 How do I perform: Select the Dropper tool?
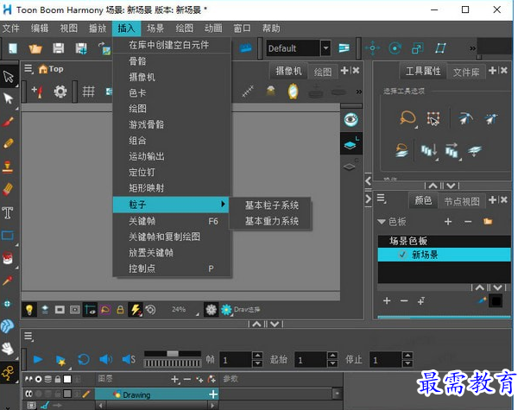coord(8,281)
